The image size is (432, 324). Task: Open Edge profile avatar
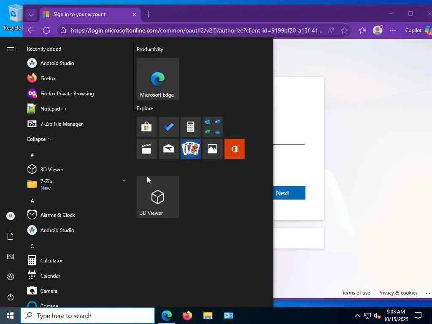coord(378,30)
